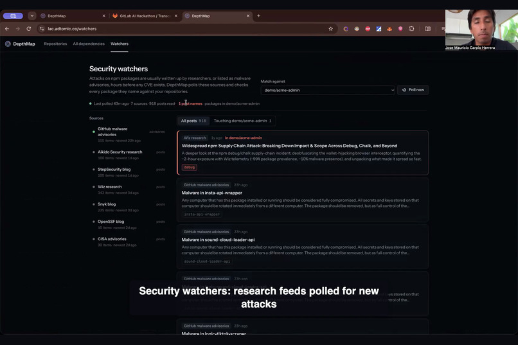Open the Repositories nav tab
Image resolution: width=518 pixels, height=345 pixels.
[x=55, y=44]
